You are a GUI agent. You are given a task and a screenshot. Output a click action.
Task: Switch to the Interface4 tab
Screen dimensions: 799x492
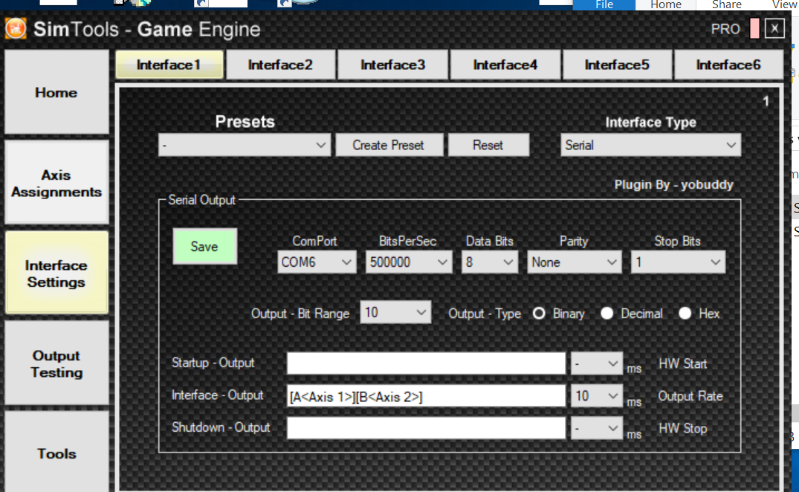pyautogui.click(x=505, y=65)
